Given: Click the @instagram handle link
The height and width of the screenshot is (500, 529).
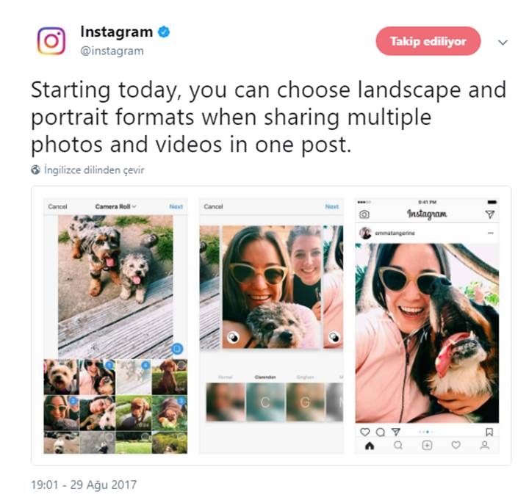Looking at the screenshot, I should click(x=112, y=51).
